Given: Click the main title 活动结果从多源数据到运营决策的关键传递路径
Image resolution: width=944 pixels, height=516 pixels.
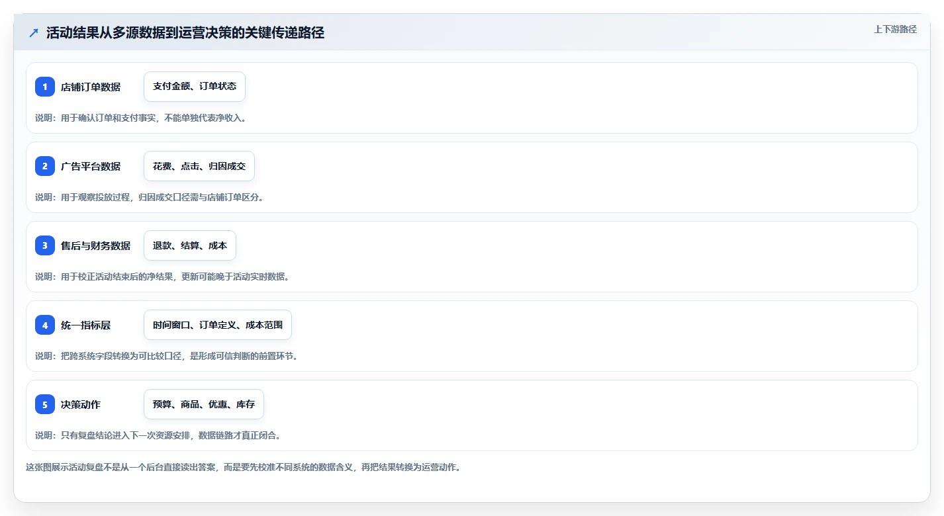Looking at the screenshot, I should tap(185, 33).
